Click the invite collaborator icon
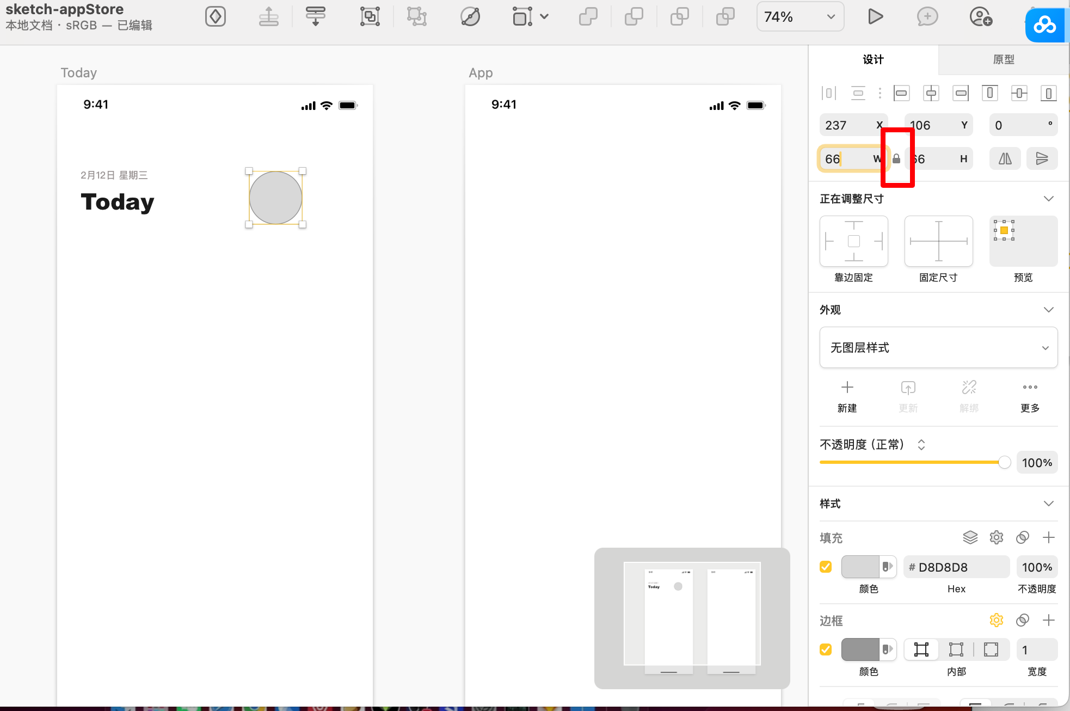 click(980, 17)
